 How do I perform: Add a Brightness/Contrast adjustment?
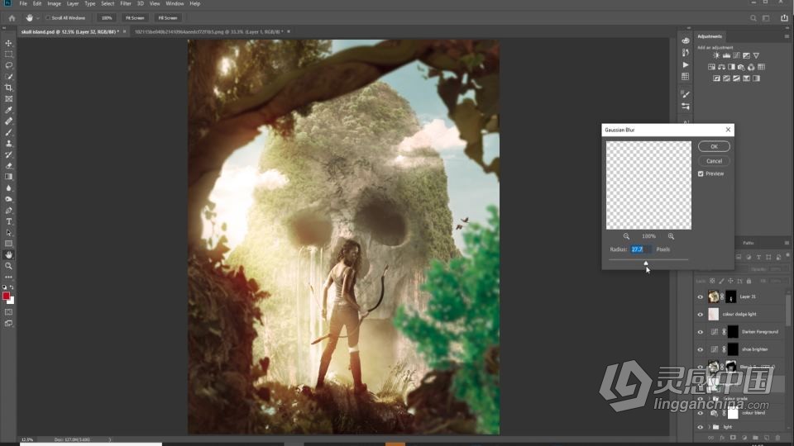tap(716, 55)
